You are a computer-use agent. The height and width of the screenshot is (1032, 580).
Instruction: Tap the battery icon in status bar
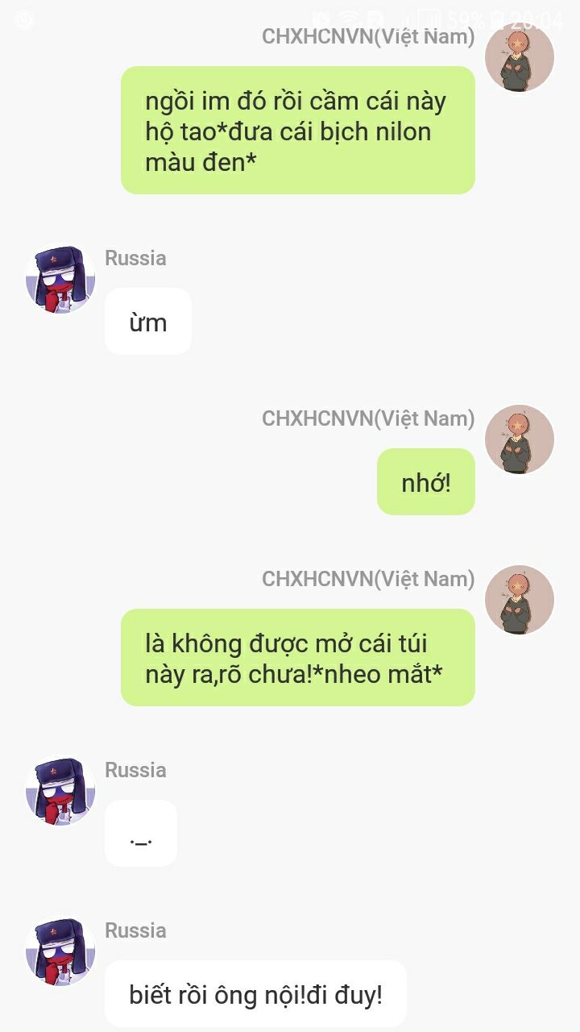498,19
